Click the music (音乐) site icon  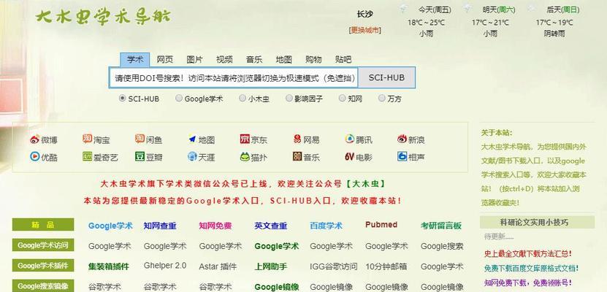tap(297, 157)
